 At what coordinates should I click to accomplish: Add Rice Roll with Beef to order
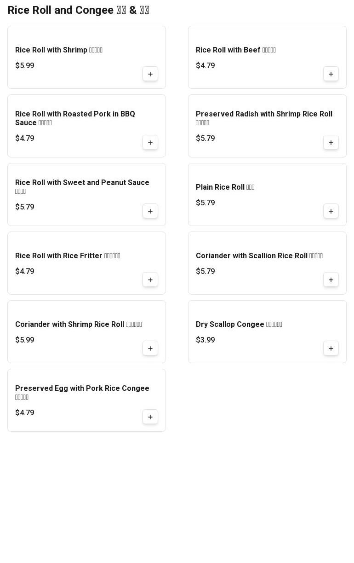point(331,74)
